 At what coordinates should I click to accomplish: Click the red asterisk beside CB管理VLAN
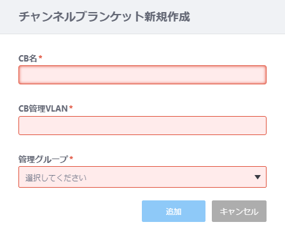(71, 107)
